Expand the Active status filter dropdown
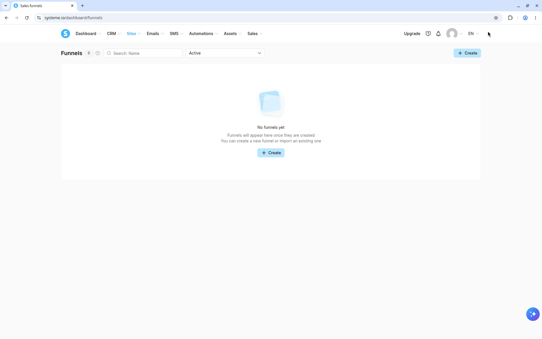 225,53
